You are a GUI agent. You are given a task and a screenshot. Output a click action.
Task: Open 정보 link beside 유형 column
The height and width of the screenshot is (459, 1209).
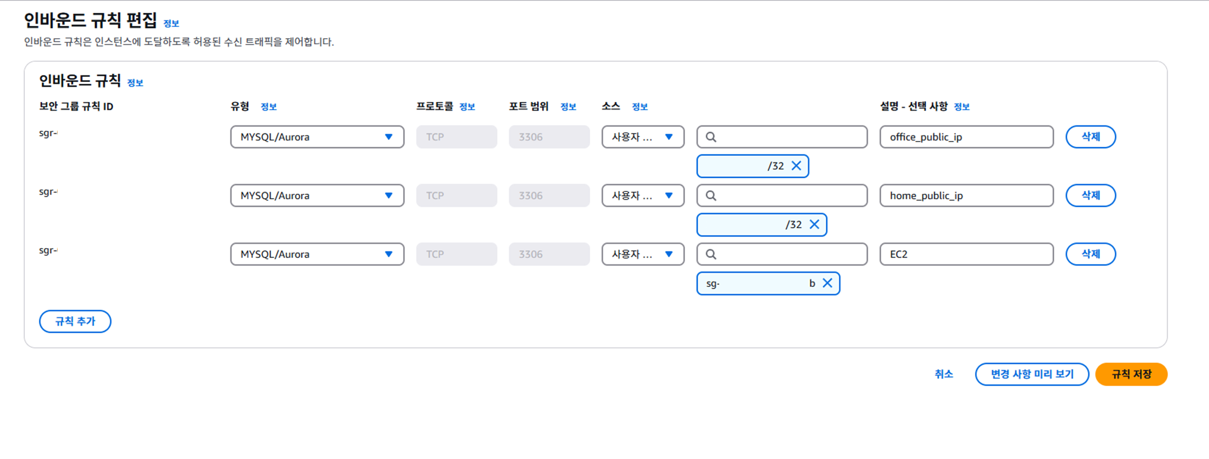point(269,106)
